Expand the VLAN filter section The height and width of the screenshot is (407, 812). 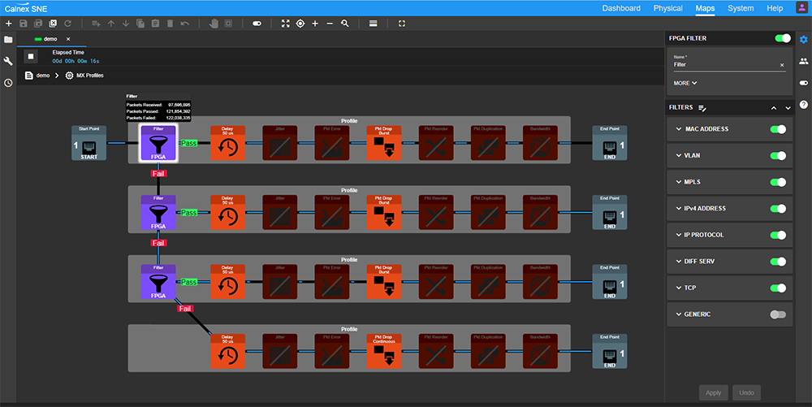click(x=679, y=156)
